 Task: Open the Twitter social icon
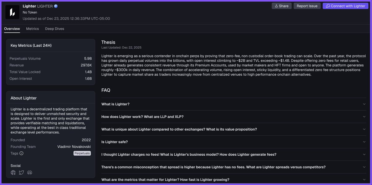tap(21, 173)
